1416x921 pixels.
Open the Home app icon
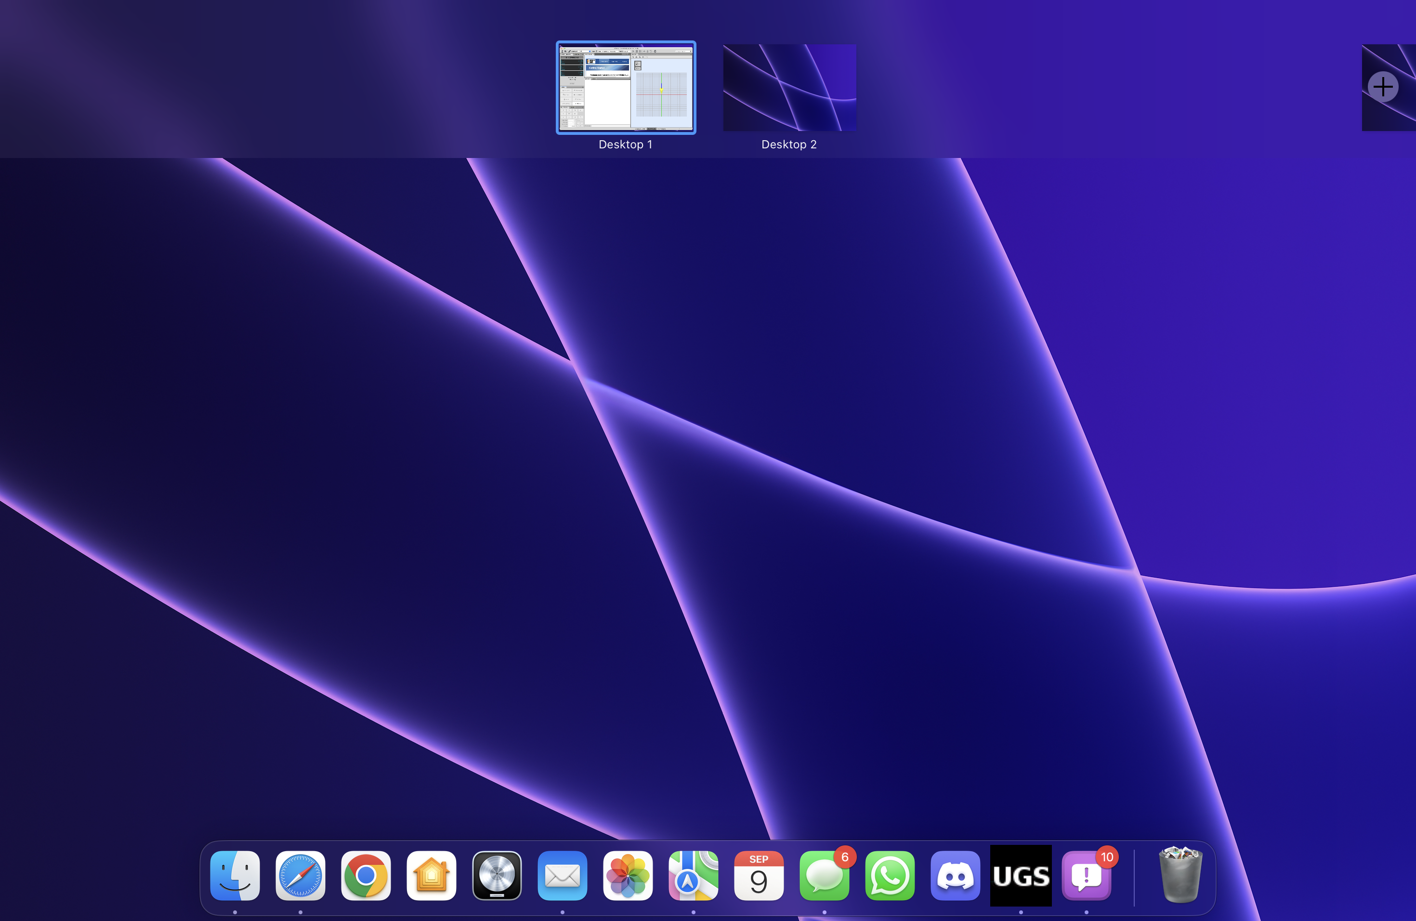tap(432, 876)
